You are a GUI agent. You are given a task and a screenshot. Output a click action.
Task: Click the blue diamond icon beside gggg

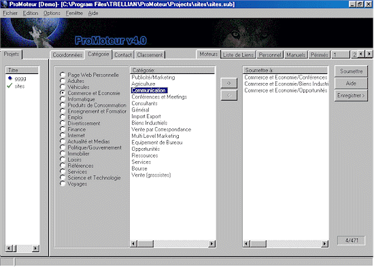[x=10, y=78]
